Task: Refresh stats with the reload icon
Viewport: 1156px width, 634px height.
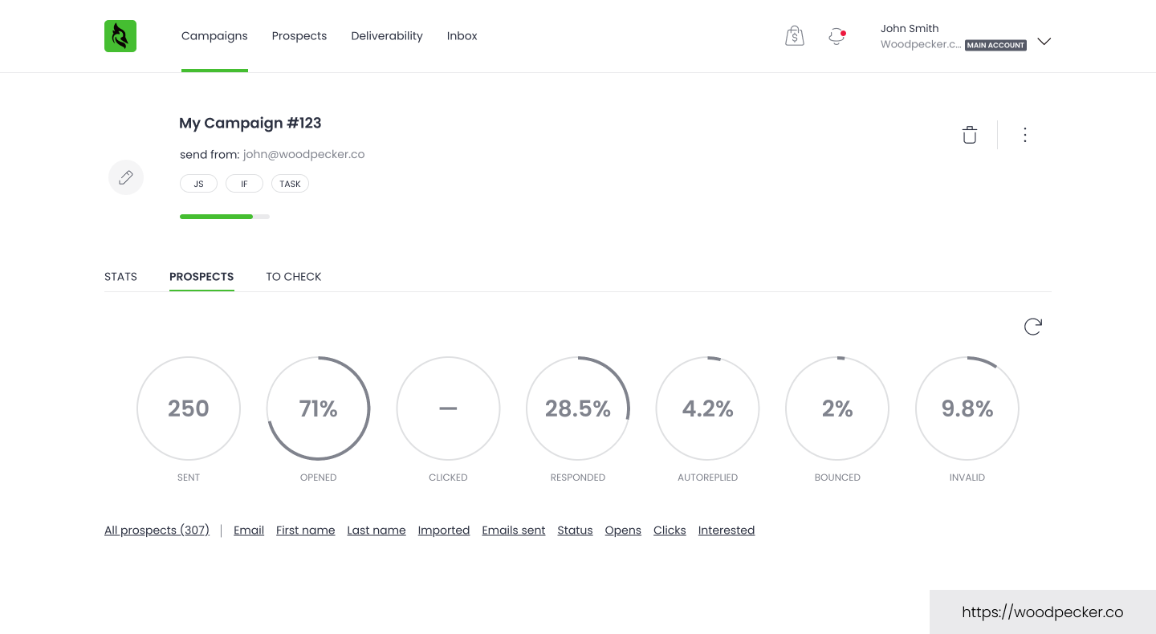Action: tap(1032, 327)
